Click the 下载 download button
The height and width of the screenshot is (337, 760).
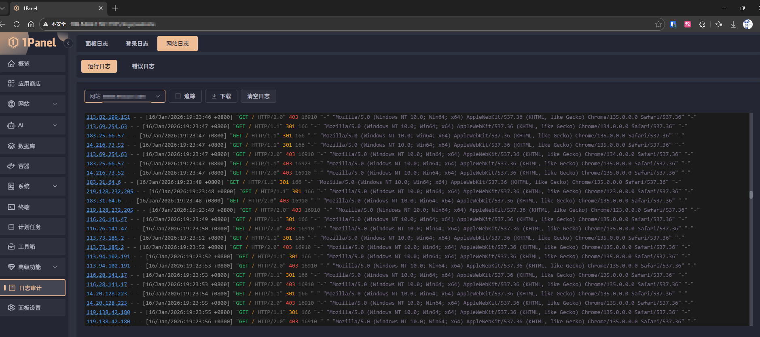point(221,96)
